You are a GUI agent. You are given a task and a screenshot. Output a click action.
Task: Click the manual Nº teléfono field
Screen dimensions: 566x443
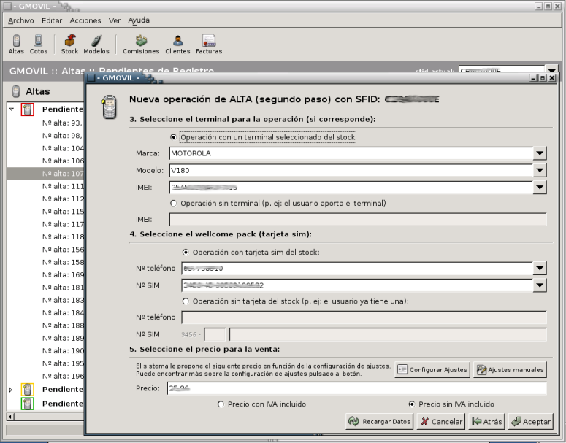tap(364, 317)
